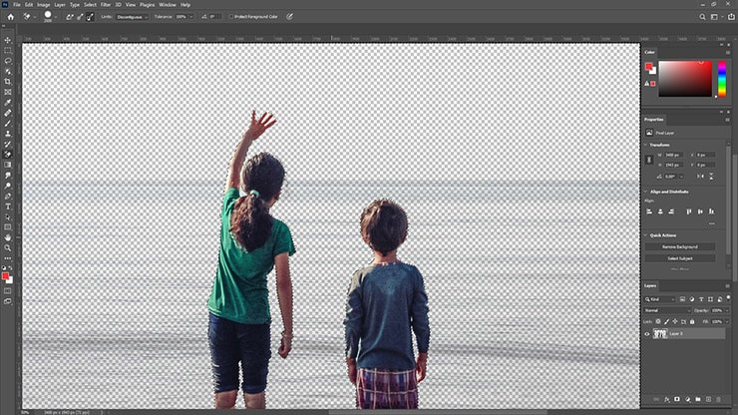Click the Remove Background button
The width and height of the screenshot is (738, 415).
pyautogui.click(x=680, y=246)
